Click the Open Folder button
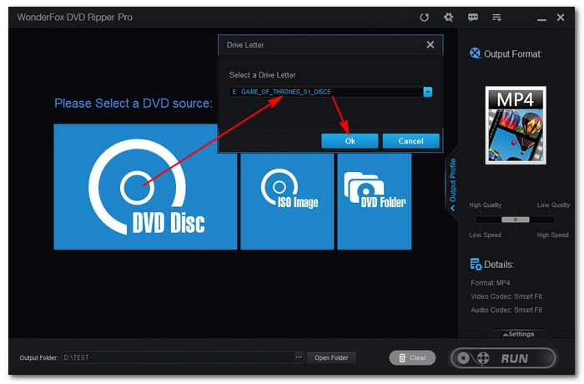 pos(331,357)
